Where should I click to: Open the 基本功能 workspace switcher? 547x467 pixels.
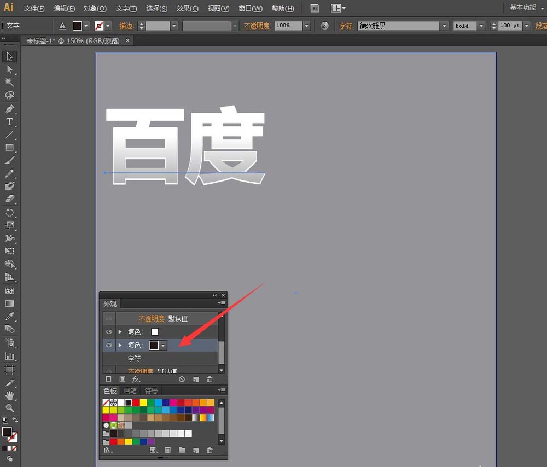tap(526, 8)
